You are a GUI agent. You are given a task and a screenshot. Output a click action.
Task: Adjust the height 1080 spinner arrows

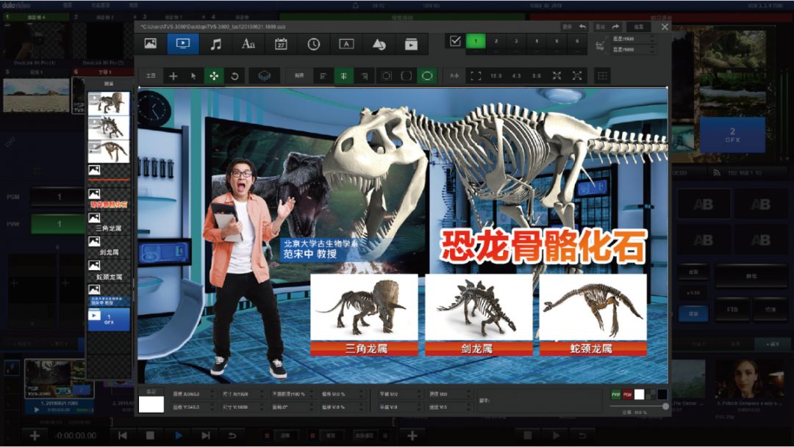coord(652,50)
